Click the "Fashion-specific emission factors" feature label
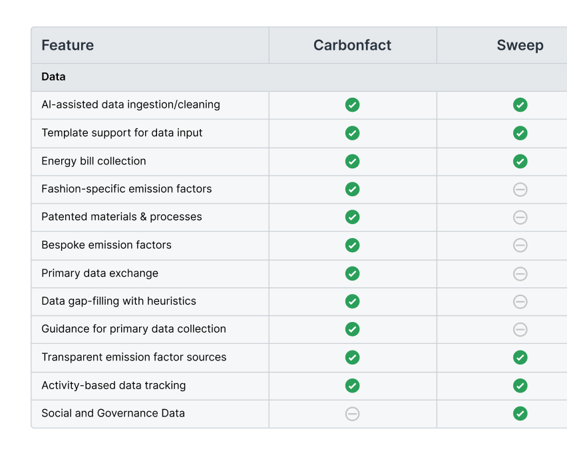 coord(126,189)
